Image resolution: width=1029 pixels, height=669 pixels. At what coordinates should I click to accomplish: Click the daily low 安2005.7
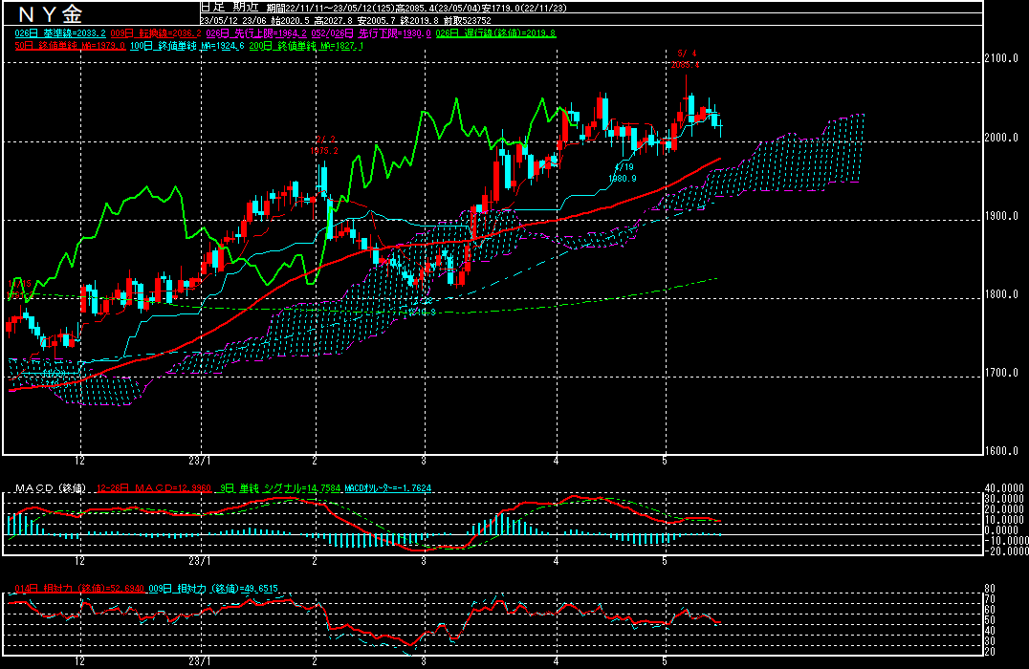point(377,21)
